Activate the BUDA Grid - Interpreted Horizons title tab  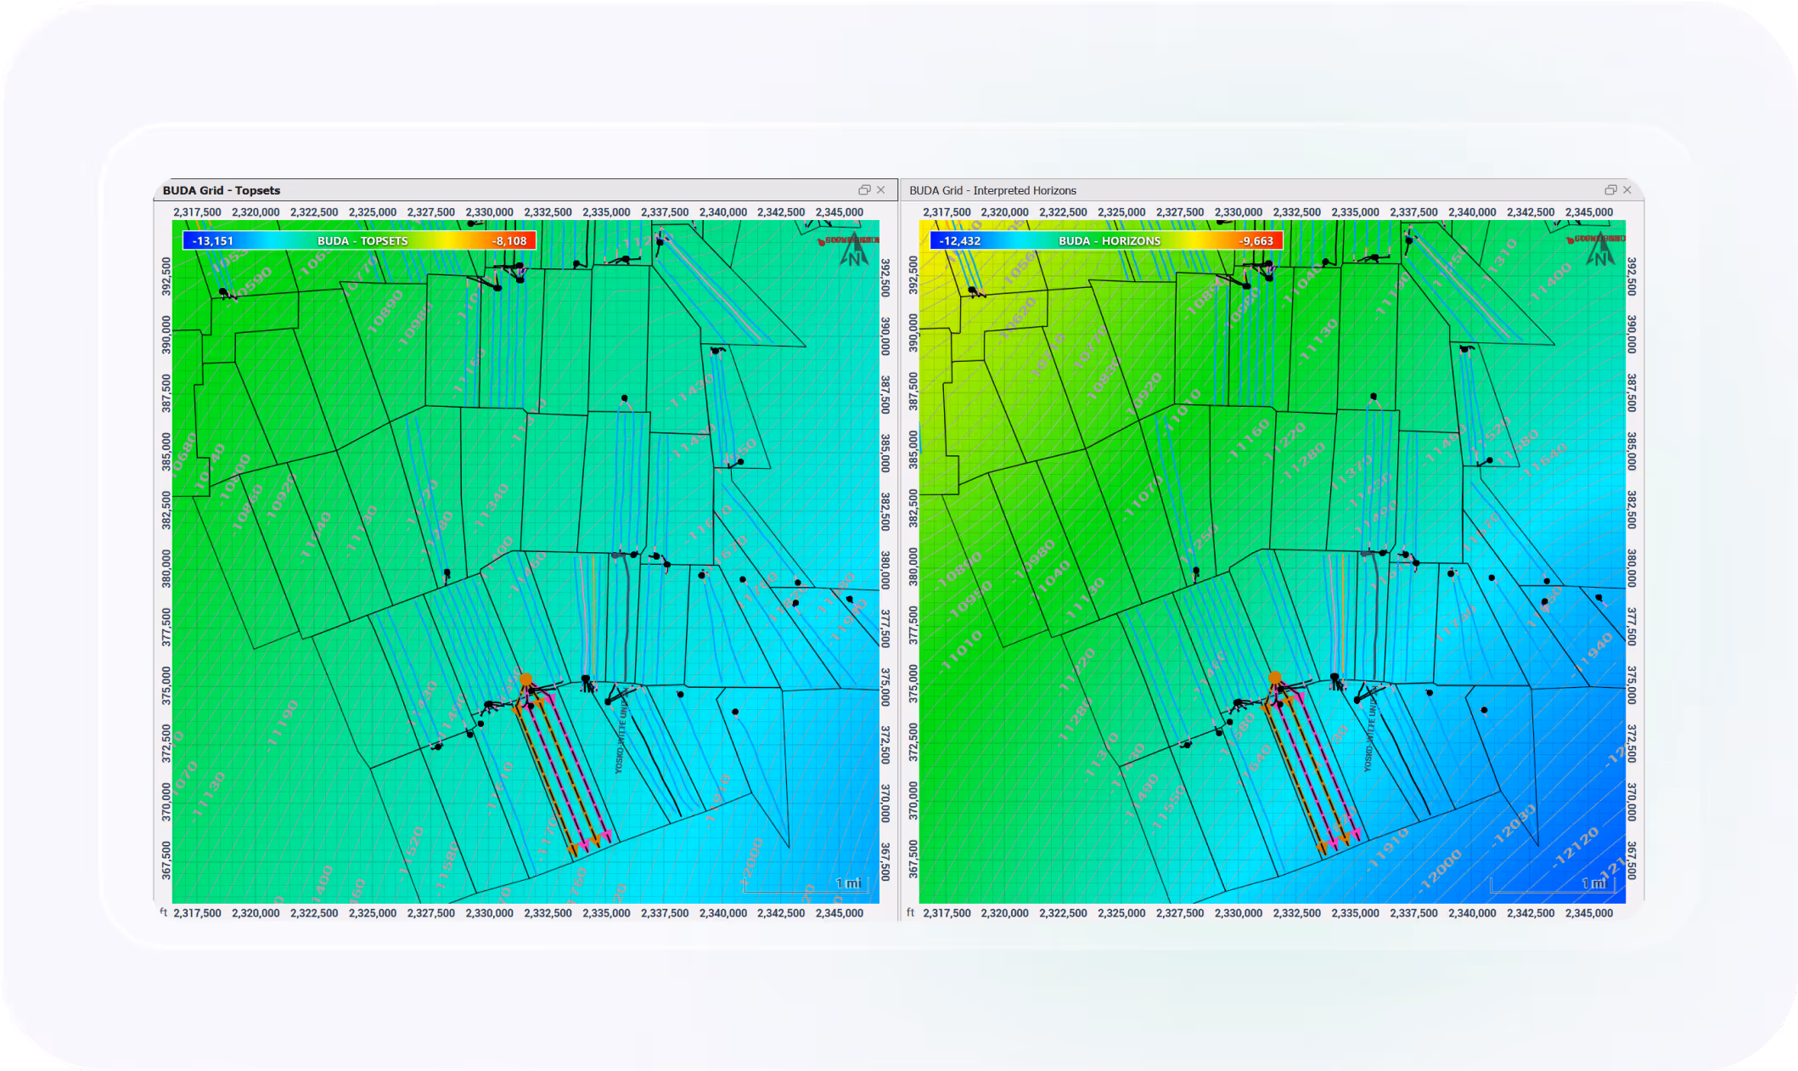pos(992,190)
